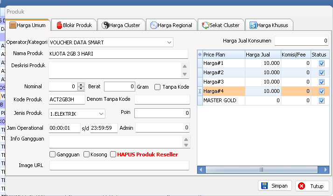Screen dimensions: 333x196
Task: Click the Komisi/Fee column header
Action: tap(296, 55)
